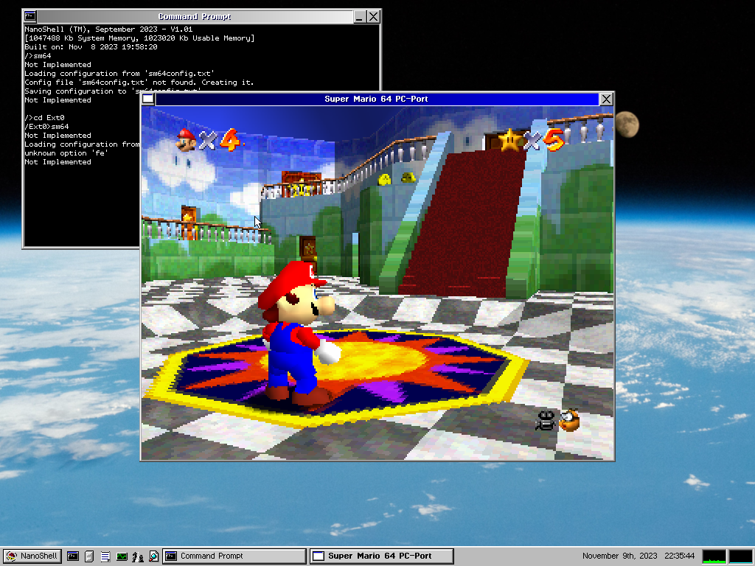This screenshot has width=755, height=566.
Task: Open the cabinet file manager quick-launch icon
Action: click(89, 556)
